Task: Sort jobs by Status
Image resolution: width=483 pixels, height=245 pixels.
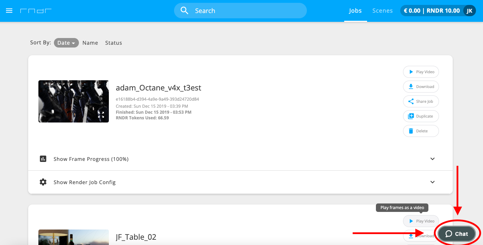Action: [x=113, y=43]
